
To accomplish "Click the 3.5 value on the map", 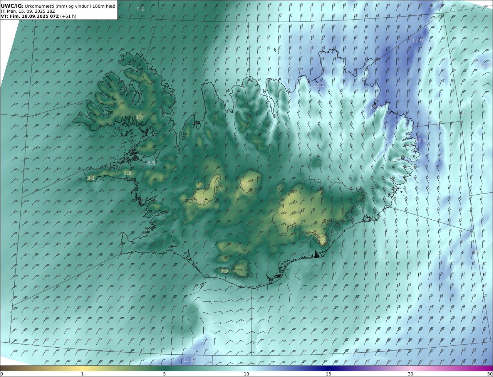I will 127,173.
